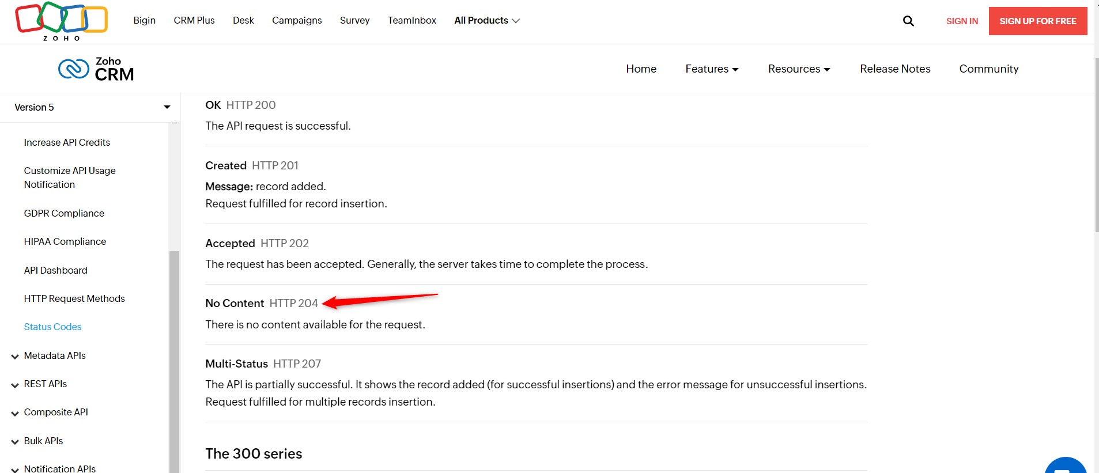Click the page vertical scrollbar

click(x=1097, y=144)
